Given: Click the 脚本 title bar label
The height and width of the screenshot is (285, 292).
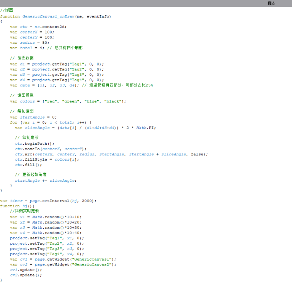Looking at the screenshot, I should [x=271, y=3].
